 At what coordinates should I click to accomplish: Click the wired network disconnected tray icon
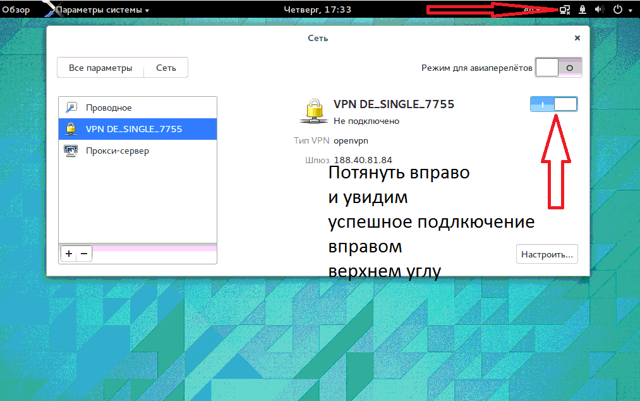pos(565,10)
